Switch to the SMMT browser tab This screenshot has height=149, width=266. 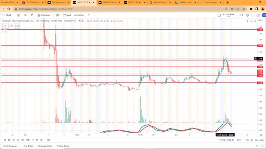(109, 2)
